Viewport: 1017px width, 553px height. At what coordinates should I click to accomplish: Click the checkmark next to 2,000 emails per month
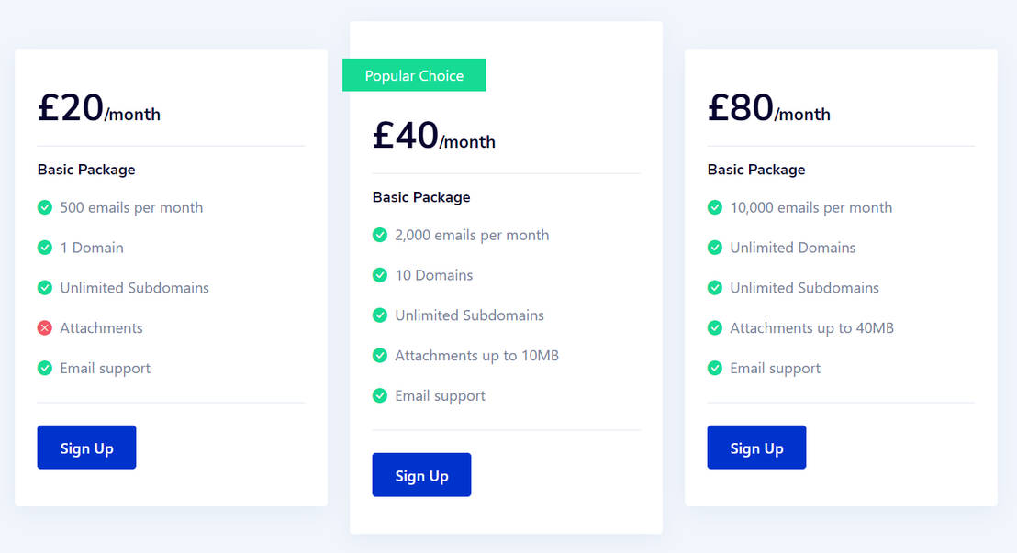(x=379, y=235)
